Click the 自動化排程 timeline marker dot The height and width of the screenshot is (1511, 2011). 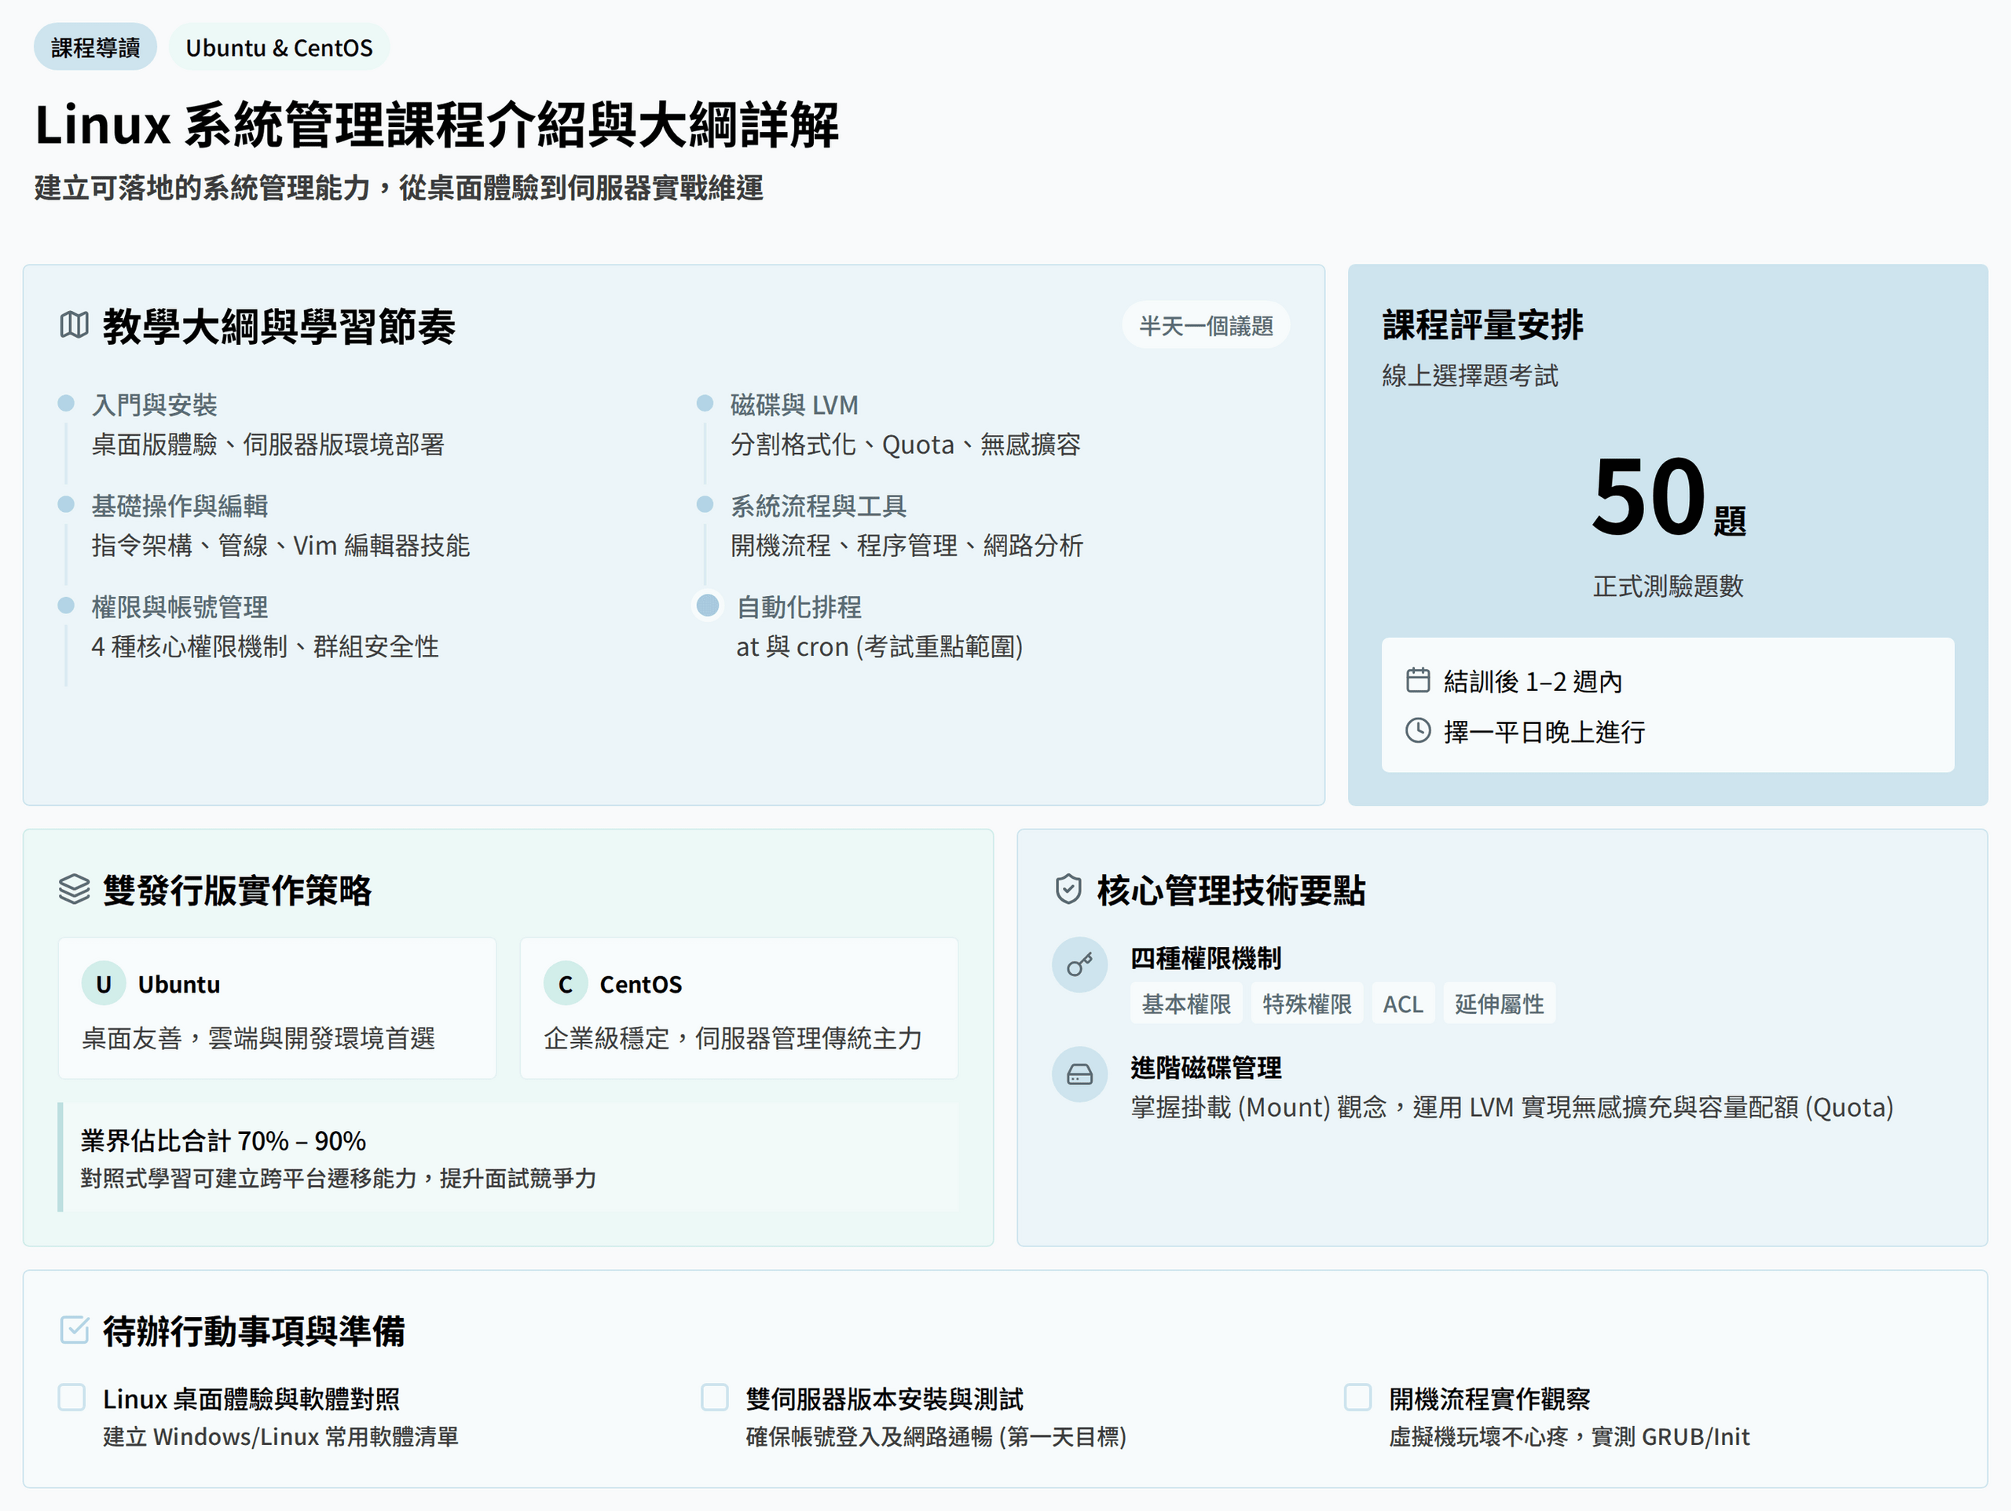[x=707, y=605]
